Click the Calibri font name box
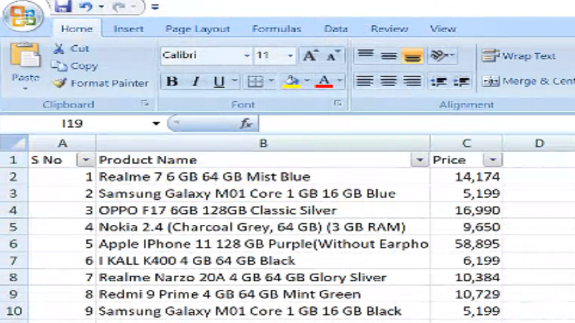The height and width of the screenshot is (323, 575). (x=201, y=56)
